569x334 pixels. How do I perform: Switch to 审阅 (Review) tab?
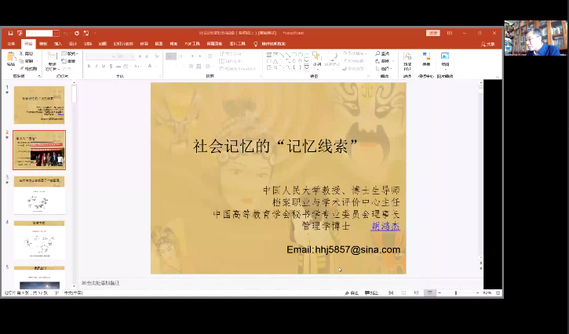[144, 44]
